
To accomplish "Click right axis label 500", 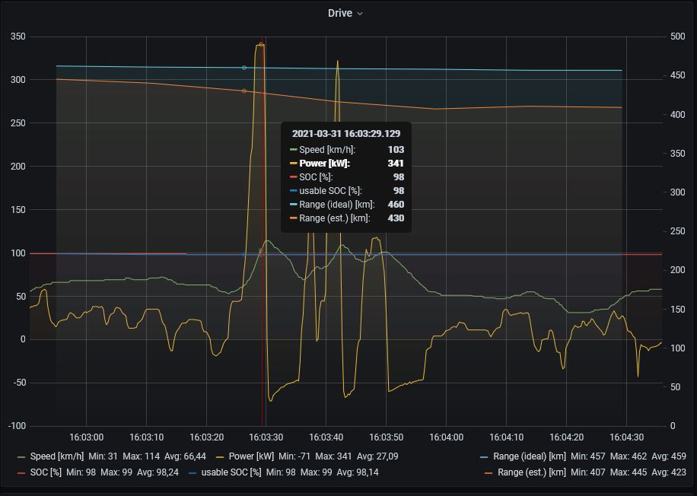I will pos(677,37).
